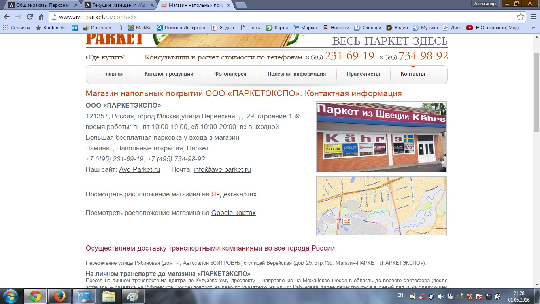Open the Словари bookmark
This screenshot has width=540, height=304.
[368, 28]
